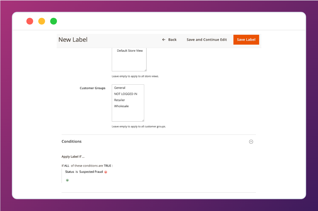Viewport: 318px width, 211px height.
Task: Click the Customer Groups field label
Action: click(92, 88)
